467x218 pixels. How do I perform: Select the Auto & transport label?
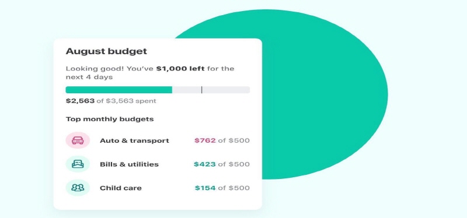(134, 140)
